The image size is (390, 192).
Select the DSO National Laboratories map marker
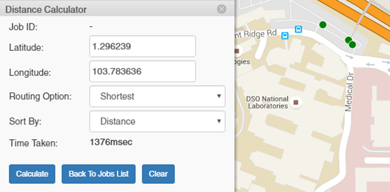point(297,102)
